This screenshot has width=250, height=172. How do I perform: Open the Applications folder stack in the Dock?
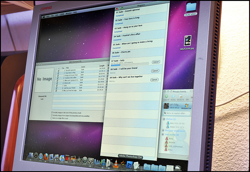pos(147,167)
